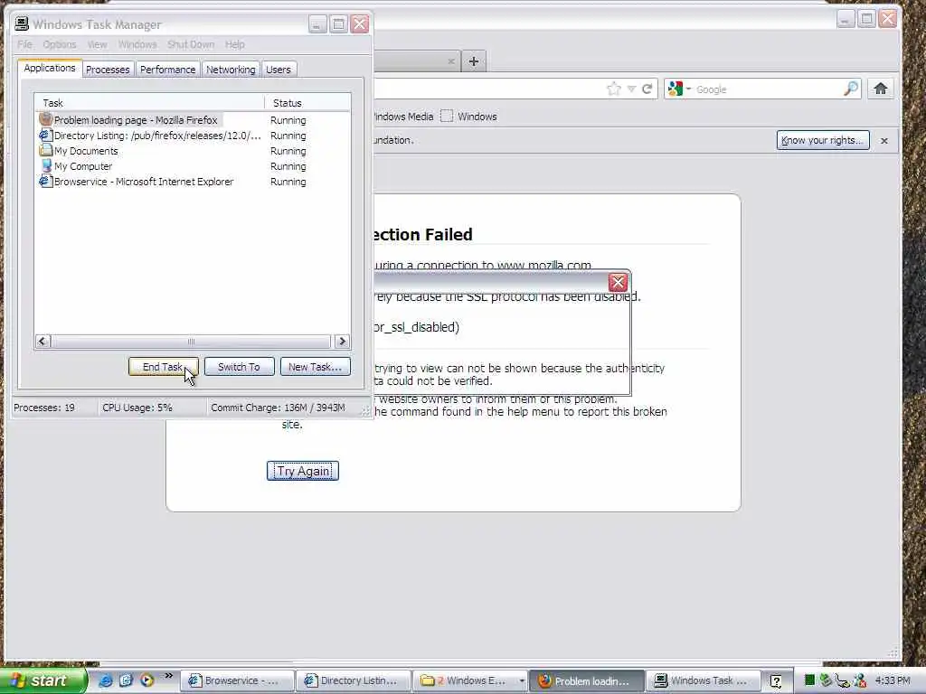Click the green CPU usage tray icon
926x694 pixels.
point(809,680)
